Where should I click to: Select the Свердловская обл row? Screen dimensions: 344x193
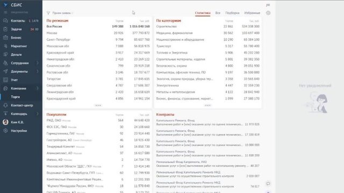point(98,86)
